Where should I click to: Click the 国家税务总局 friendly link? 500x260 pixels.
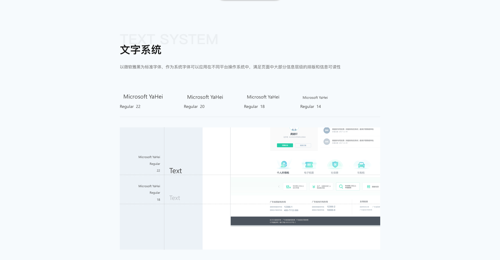tap(364, 207)
